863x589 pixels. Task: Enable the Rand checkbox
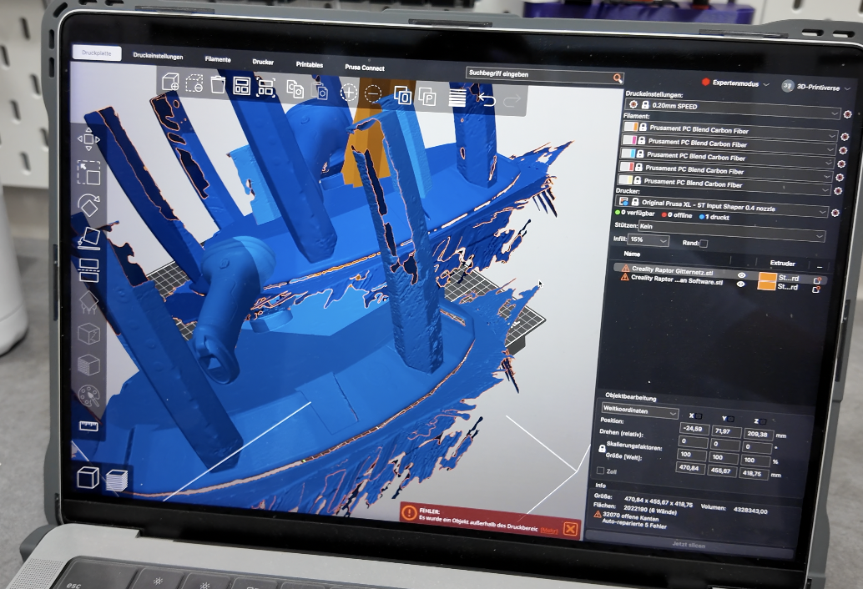[703, 243]
